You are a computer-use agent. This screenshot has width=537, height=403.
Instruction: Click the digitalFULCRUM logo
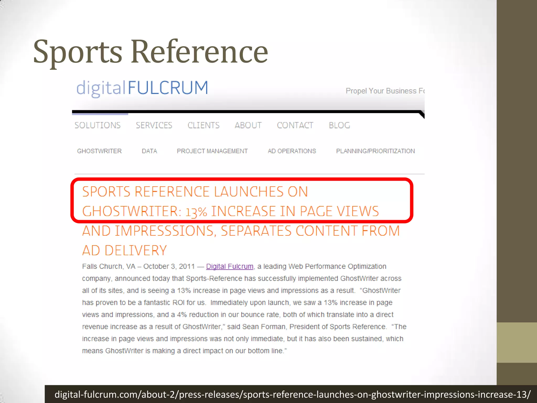142,88
